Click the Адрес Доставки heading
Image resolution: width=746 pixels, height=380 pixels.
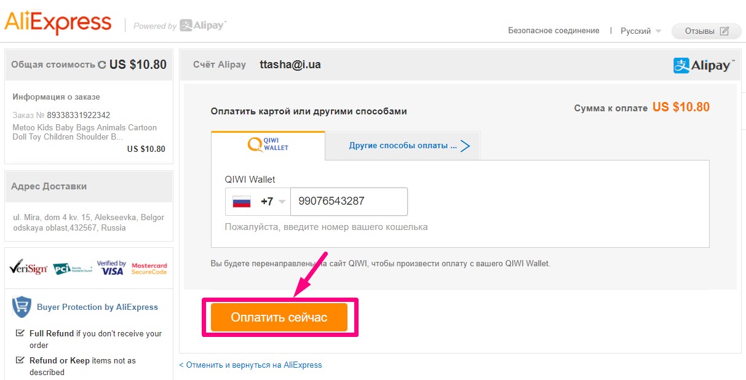click(49, 186)
